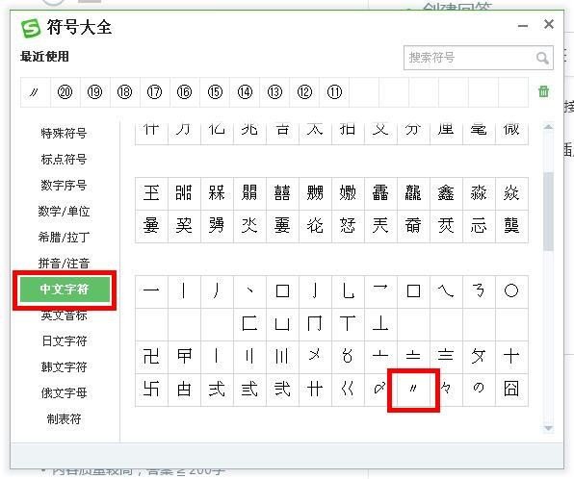The image size is (574, 479).
Task: Insert the 々 iteration mark
Action: (446, 390)
